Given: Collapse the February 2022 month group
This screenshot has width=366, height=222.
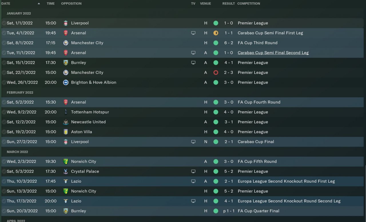Looking at the screenshot, I should click(20, 92).
